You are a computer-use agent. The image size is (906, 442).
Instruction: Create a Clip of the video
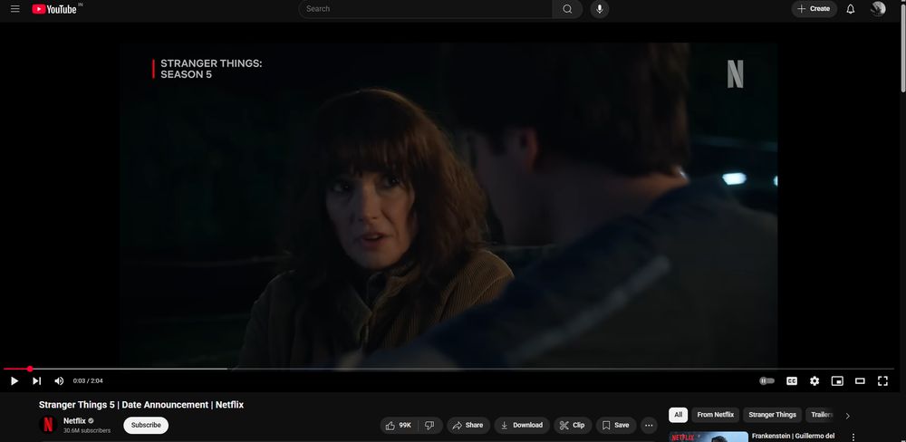click(x=573, y=426)
